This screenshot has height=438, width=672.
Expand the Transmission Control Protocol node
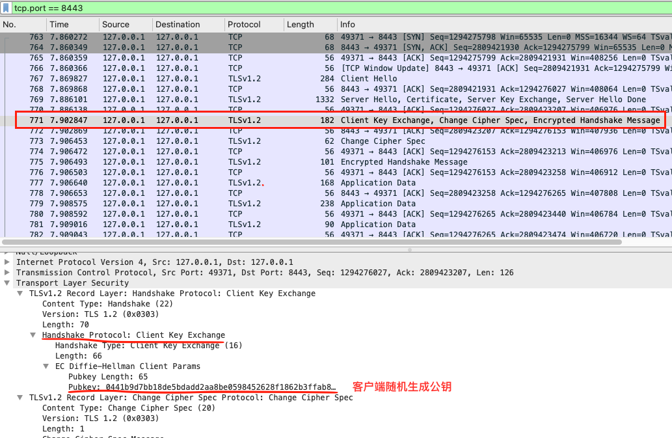click(x=7, y=272)
